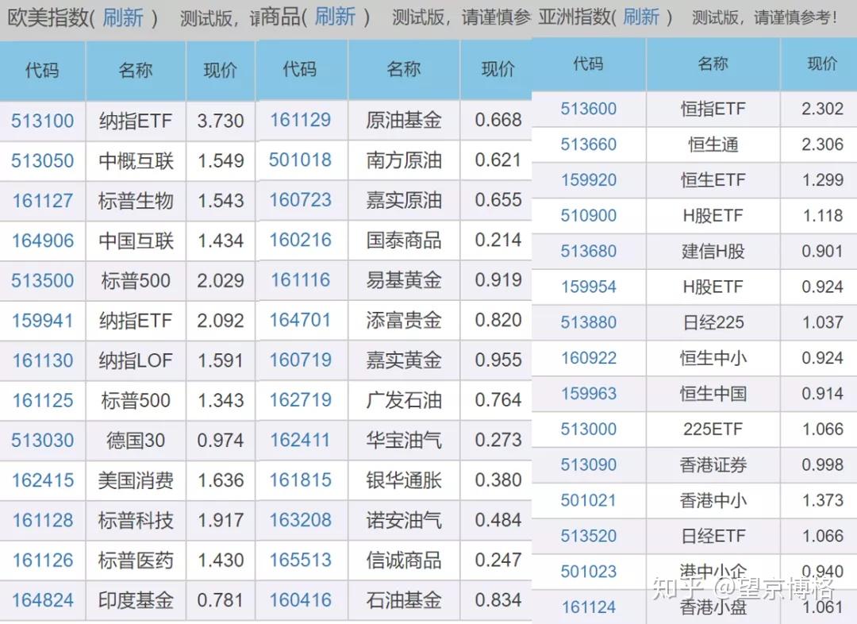This screenshot has height=624, width=857.
Task: Click 刷新 link next to 商品 heading
Action: [x=335, y=17]
